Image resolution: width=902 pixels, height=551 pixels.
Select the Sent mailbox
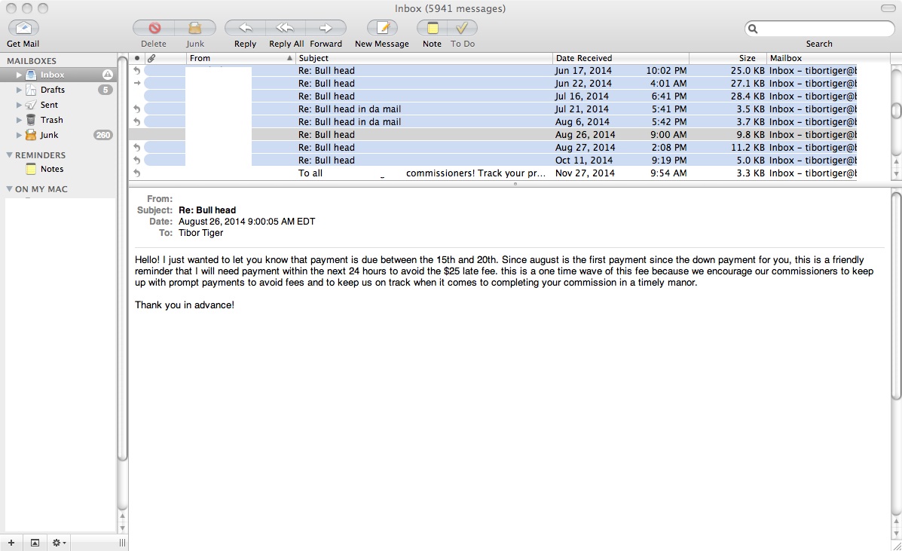coord(49,105)
